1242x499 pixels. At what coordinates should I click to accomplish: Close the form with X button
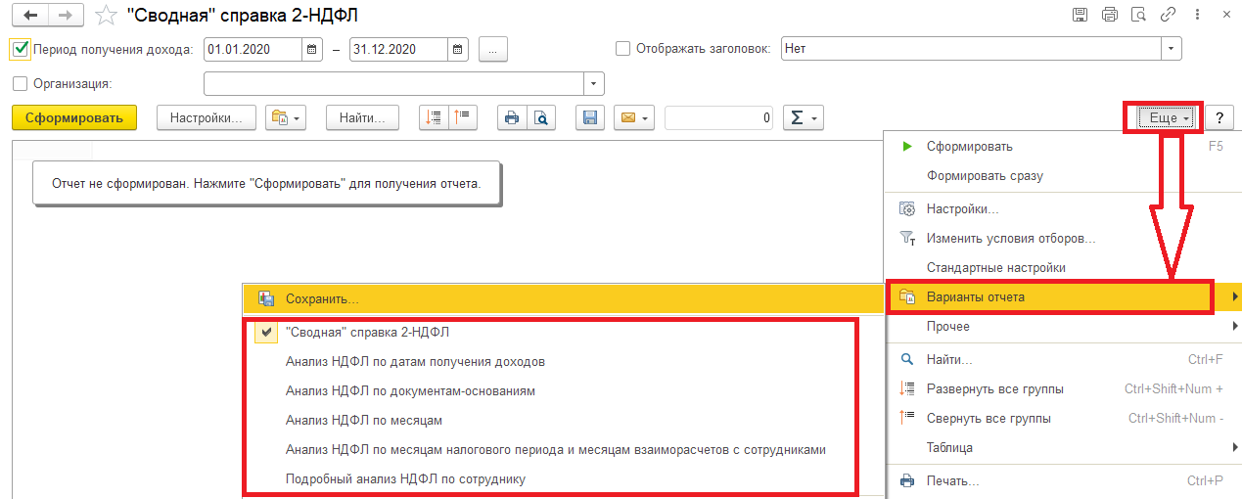[1225, 15]
